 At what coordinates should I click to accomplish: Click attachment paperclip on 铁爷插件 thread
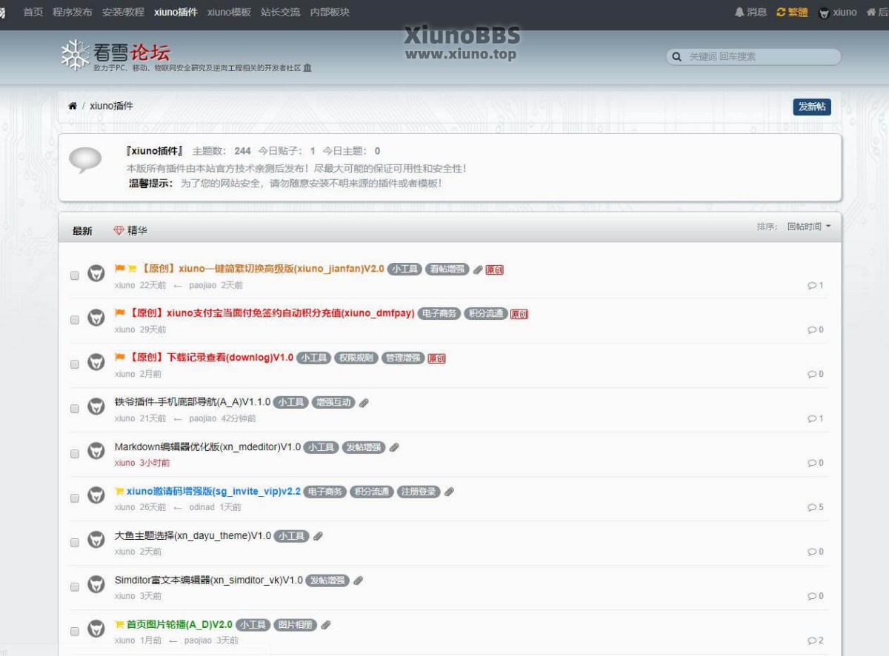click(364, 403)
